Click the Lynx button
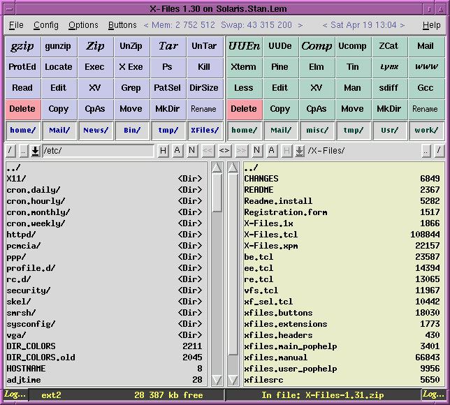This screenshot has width=450, height=405. (x=389, y=67)
